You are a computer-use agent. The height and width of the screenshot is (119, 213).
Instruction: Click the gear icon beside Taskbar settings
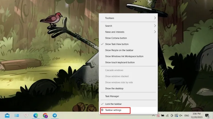[x=102, y=110]
